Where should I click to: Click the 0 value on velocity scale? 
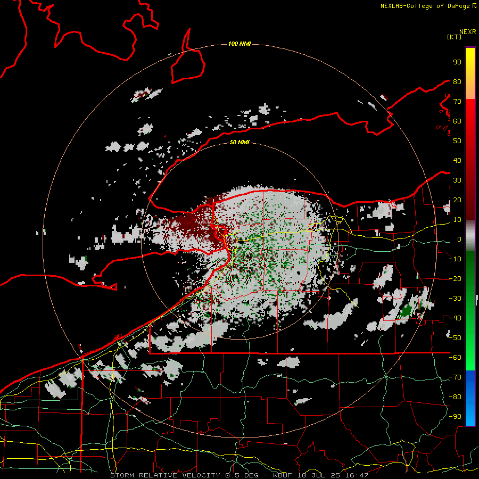459,239
